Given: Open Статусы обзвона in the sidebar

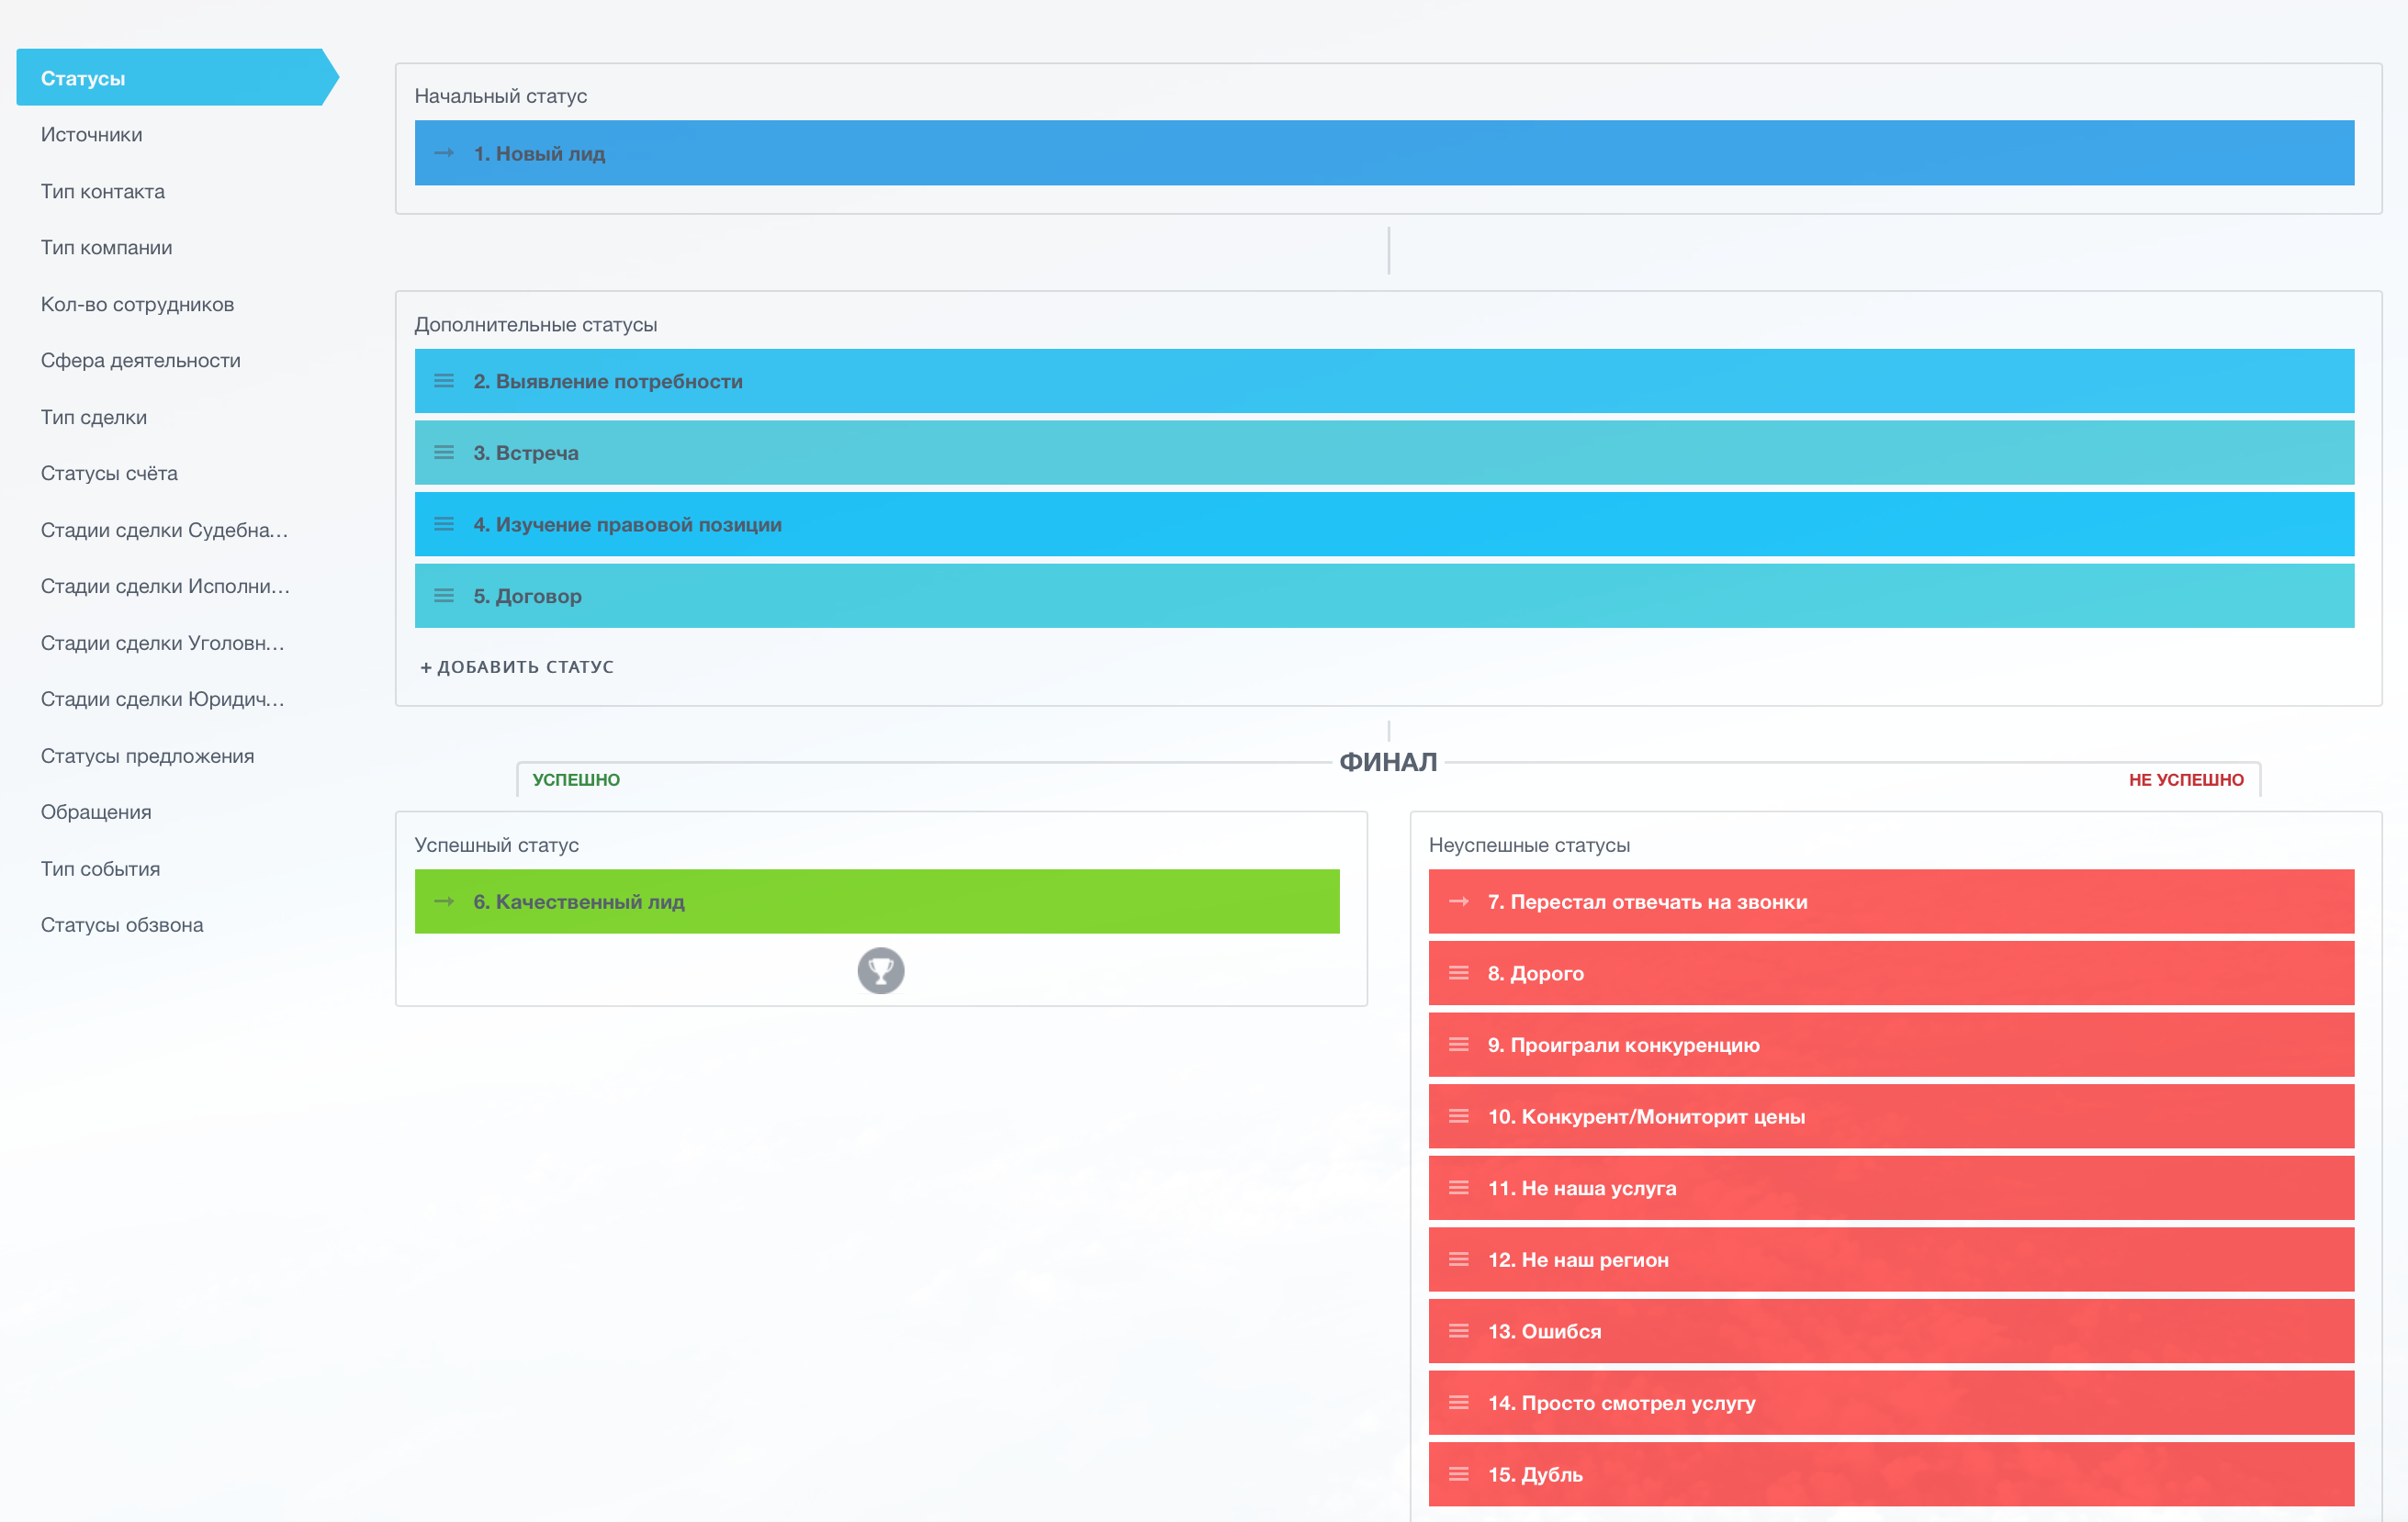Looking at the screenshot, I should pos(122,925).
